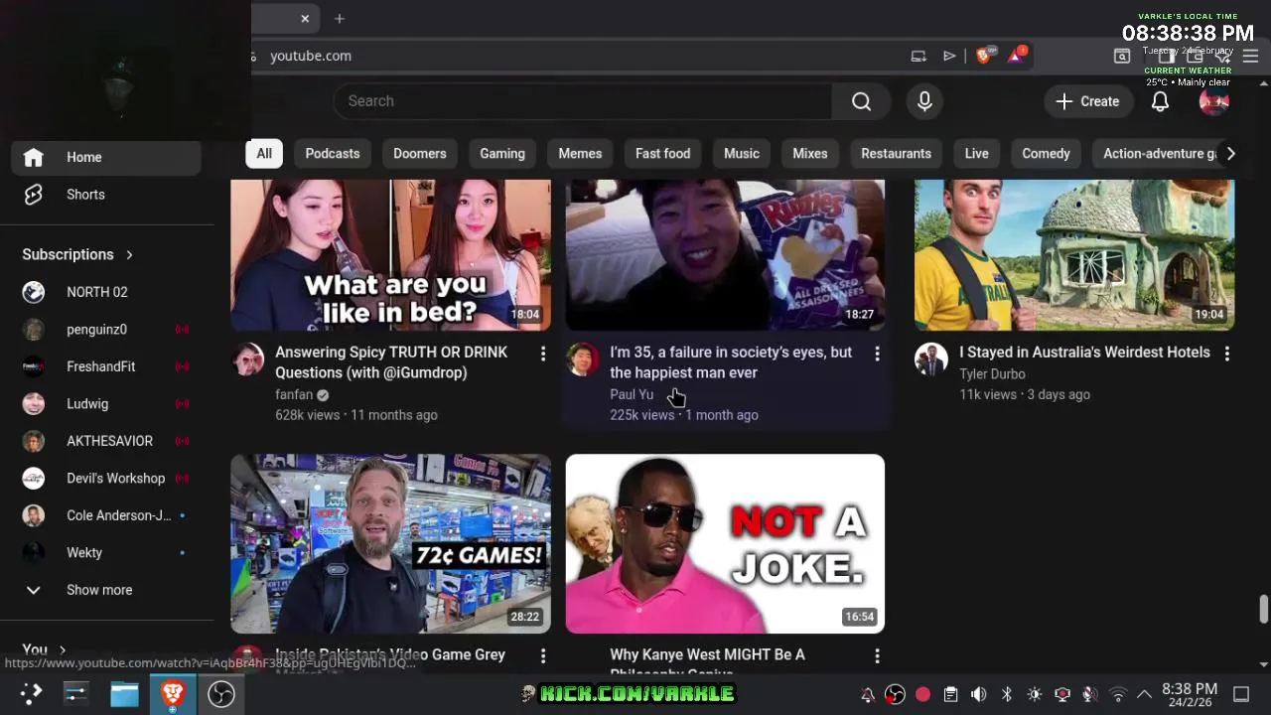Click the send/share arrow in address bar
This screenshot has height=715, width=1271.
(949, 56)
